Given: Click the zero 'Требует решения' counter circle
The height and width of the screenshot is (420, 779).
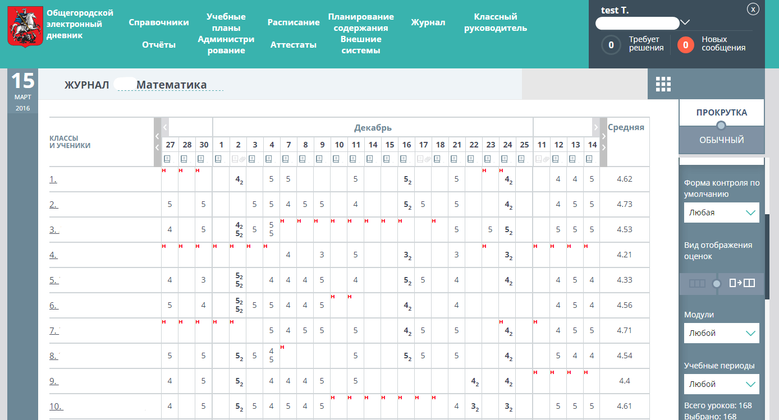Looking at the screenshot, I should [x=611, y=44].
